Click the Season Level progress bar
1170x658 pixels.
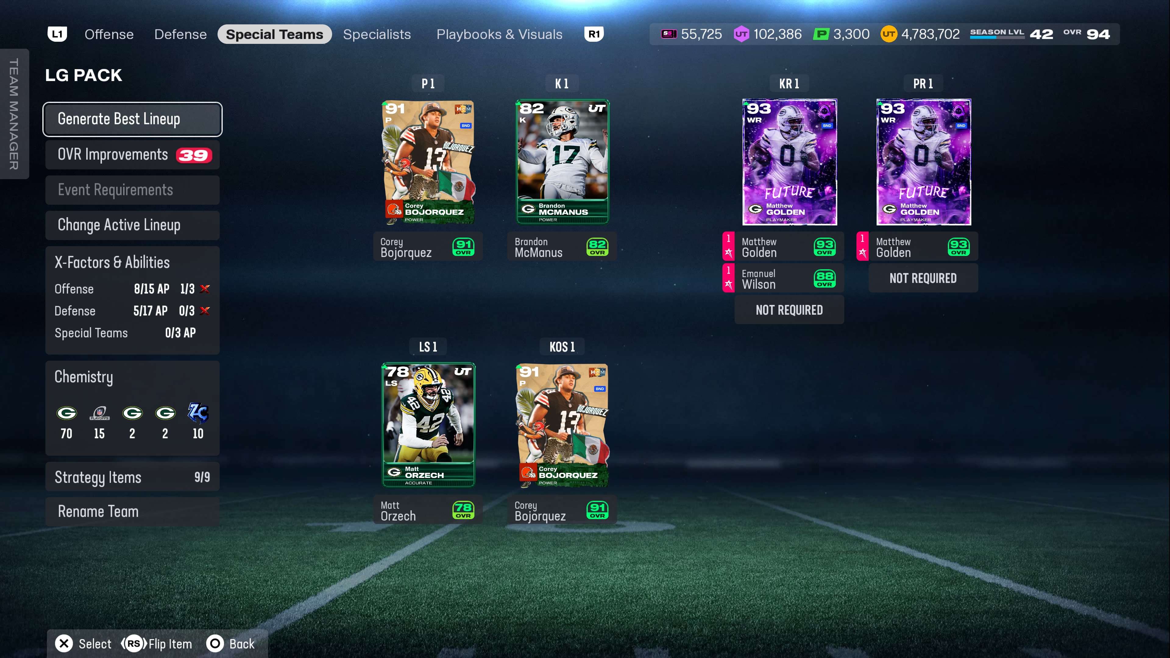997,38
